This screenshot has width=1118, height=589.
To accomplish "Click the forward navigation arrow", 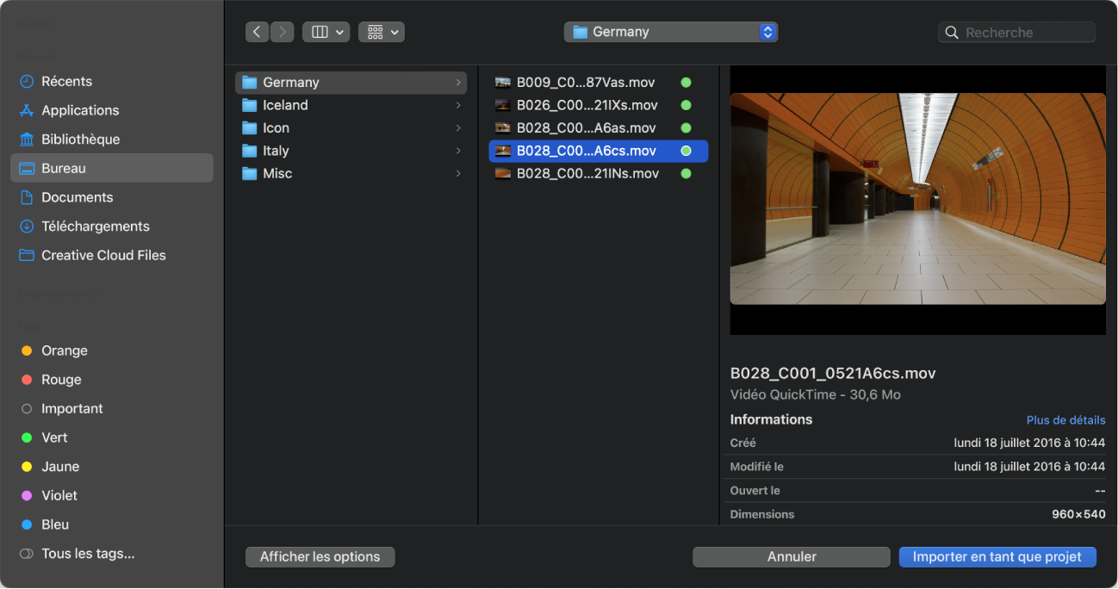I will click(x=282, y=32).
